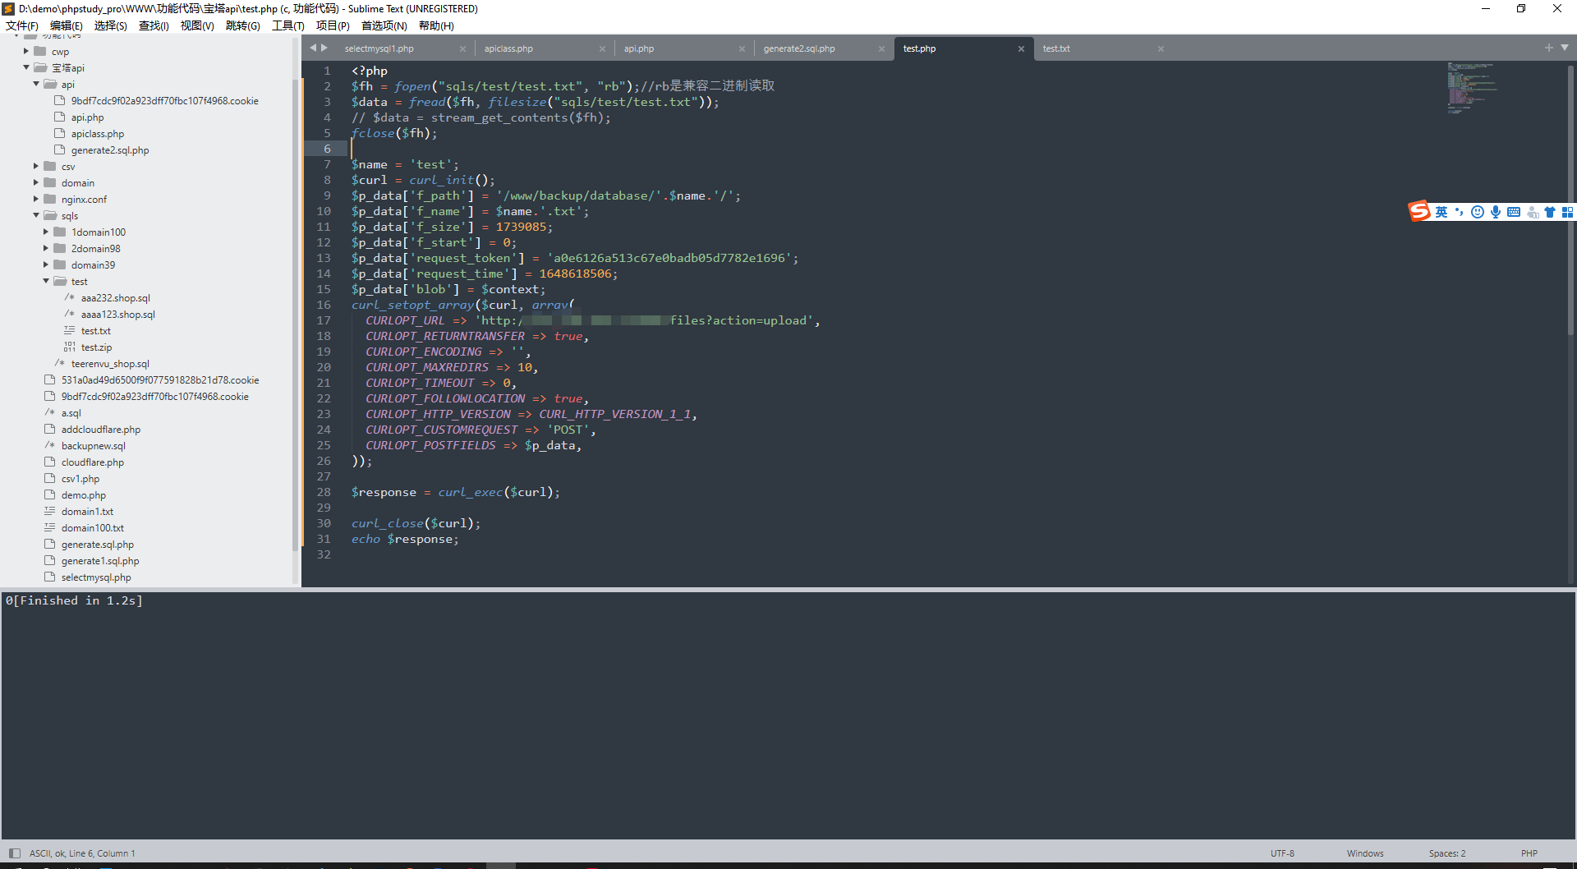Switch to the apiclass.php tab
This screenshot has width=1577, height=869.
point(508,48)
